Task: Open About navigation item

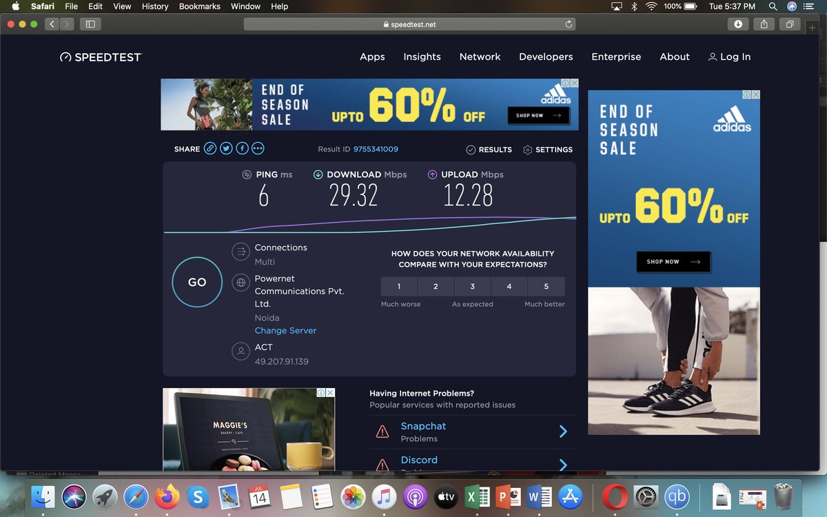Action: (x=675, y=57)
